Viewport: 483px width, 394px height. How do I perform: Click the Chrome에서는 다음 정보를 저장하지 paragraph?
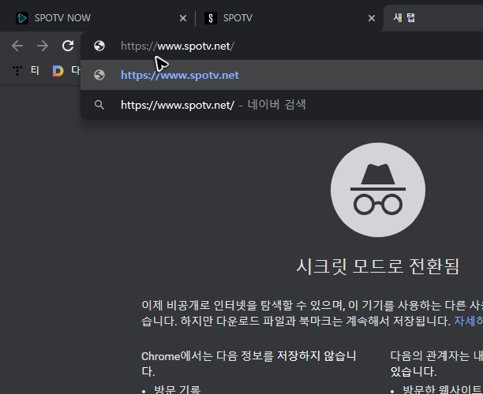coord(249,364)
